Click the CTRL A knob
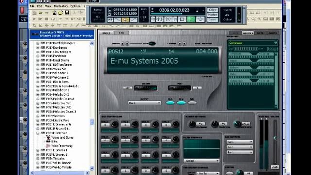Image resolution: width=311 pixels, height=175 pixels. (115, 124)
